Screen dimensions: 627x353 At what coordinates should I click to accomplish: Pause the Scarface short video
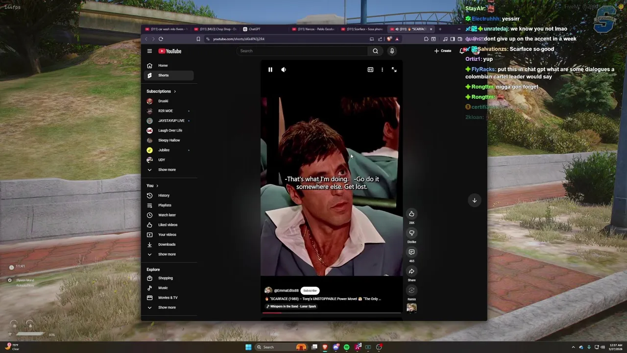click(x=270, y=70)
